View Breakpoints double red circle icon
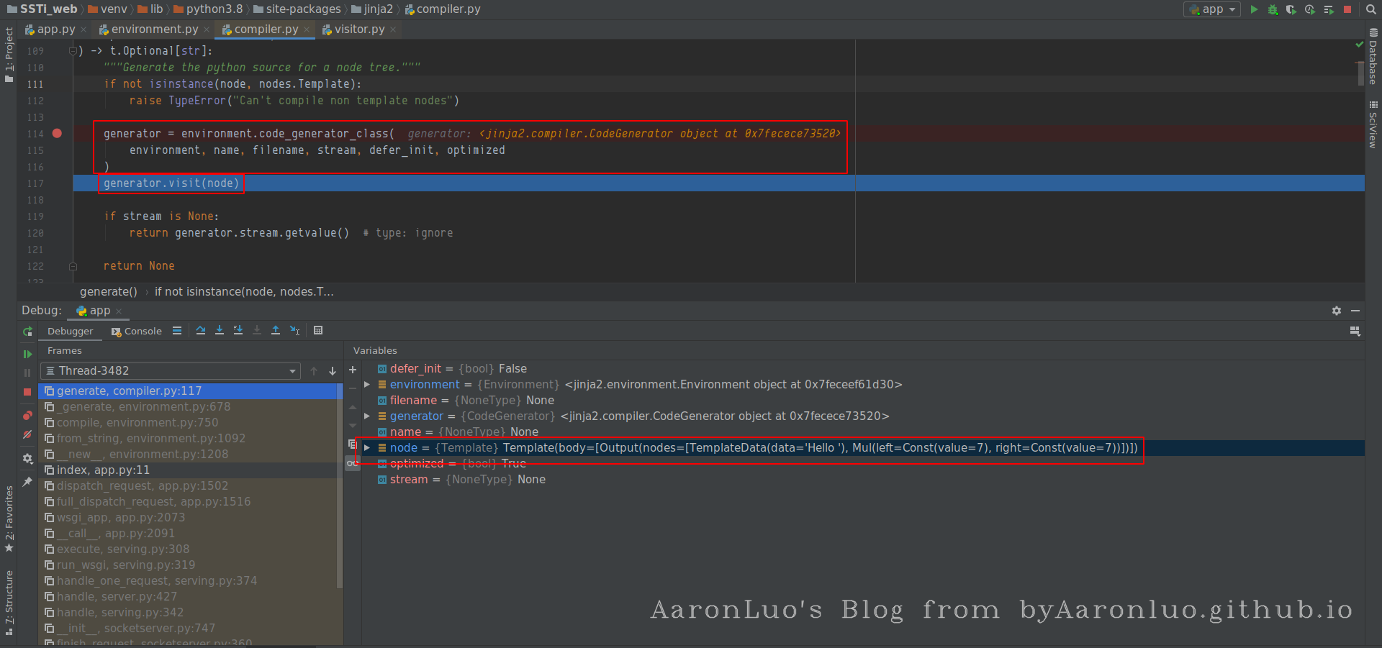Screen dimensions: 1382x648 [27, 416]
